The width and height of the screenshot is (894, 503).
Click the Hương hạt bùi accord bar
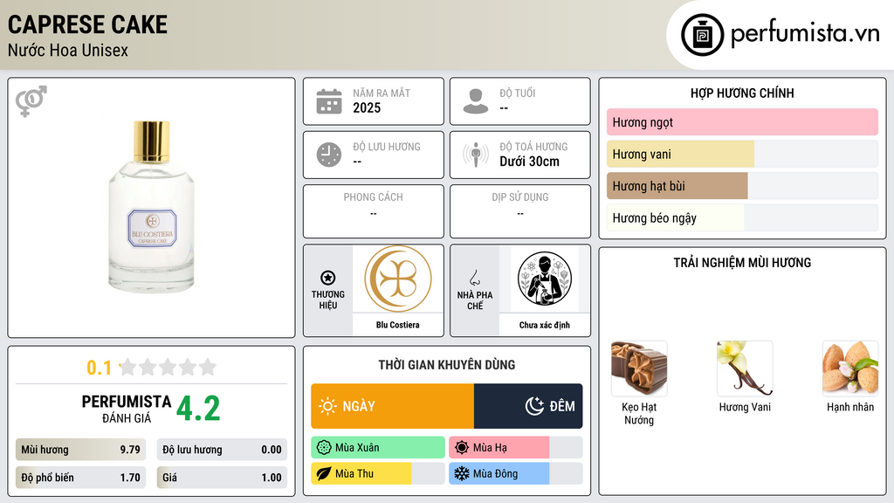[x=742, y=186]
